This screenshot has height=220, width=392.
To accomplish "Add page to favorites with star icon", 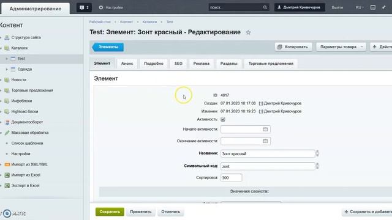I will coord(248,32).
